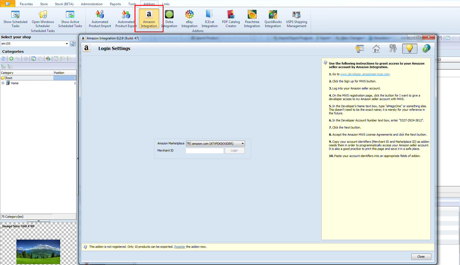Move category down with the arrow icon
The width and height of the screenshot is (460, 265).
(69, 59)
